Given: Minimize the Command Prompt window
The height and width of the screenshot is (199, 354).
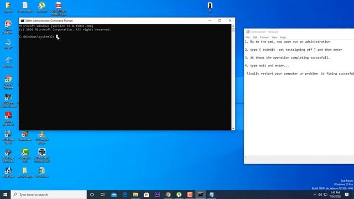Looking at the screenshot, I should pyautogui.click(x=210, y=20).
